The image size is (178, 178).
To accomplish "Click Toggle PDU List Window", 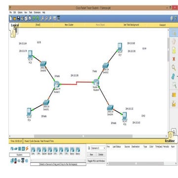I will click(96, 161).
